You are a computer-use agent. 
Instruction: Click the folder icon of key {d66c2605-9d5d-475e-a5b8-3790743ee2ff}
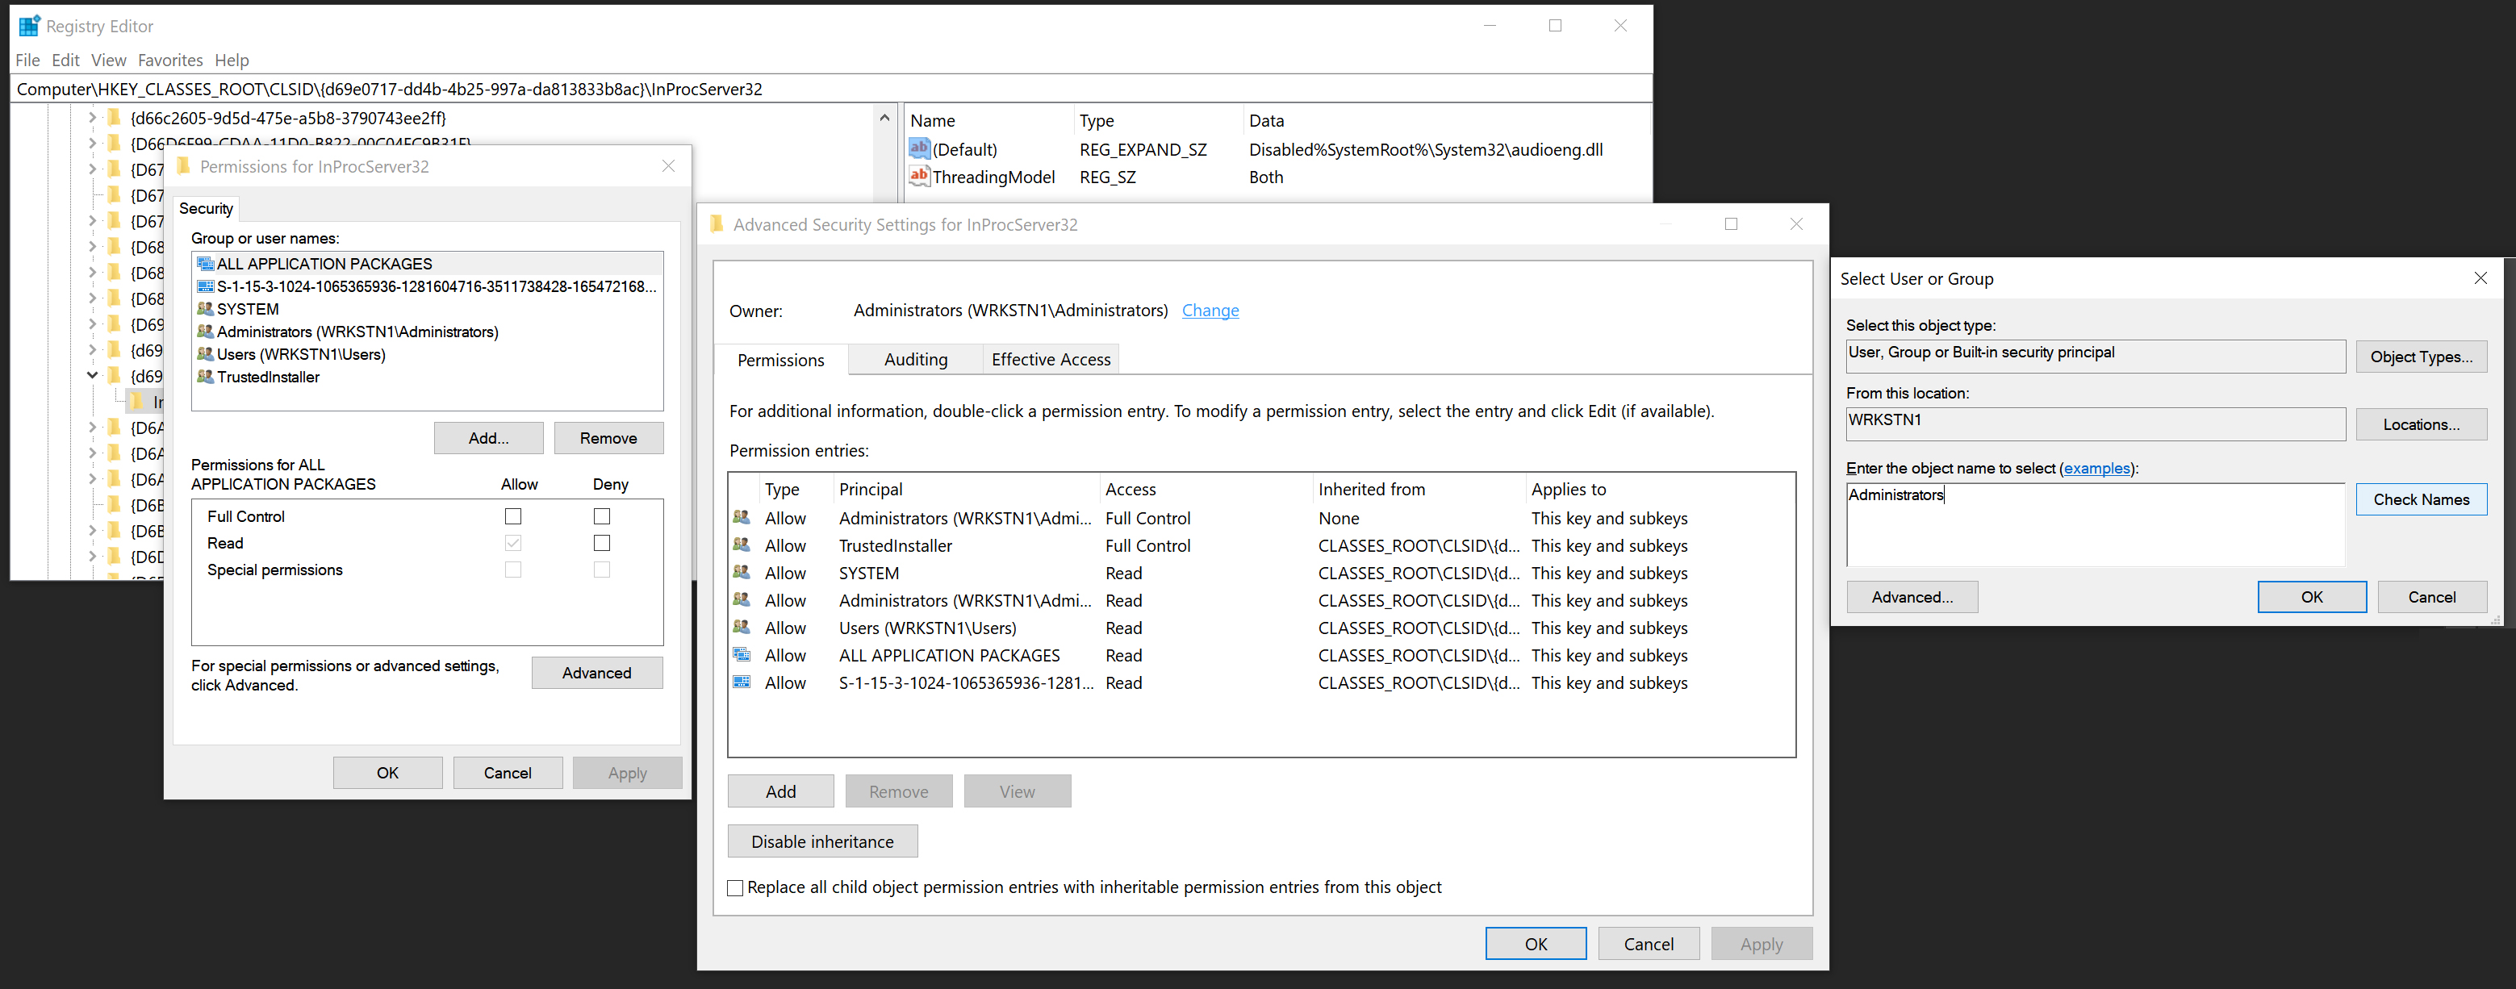(x=115, y=118)
